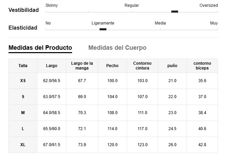The height and width of the screenshot is (155, 225).
Task: Select the XL size row label
Action: (x=23, y=145)
